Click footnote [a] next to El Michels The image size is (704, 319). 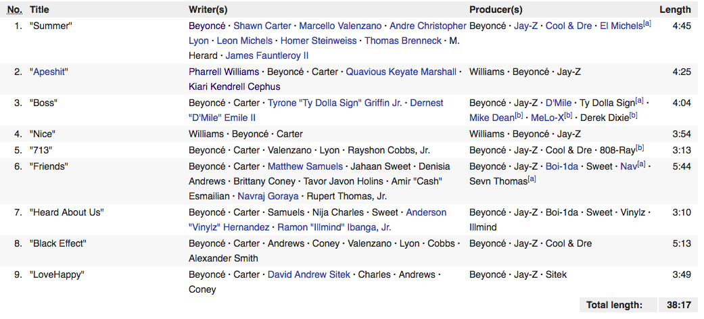[x=647, y=24]
